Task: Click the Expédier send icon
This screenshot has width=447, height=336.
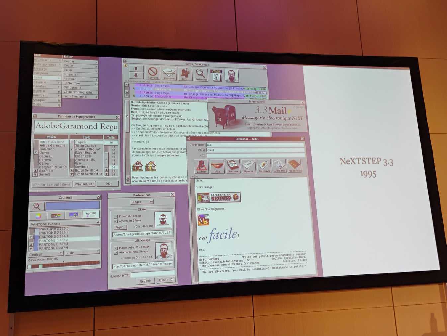Action: (201, 166)
